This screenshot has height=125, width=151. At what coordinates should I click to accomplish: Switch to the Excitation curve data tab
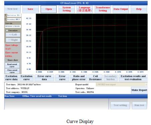pos(11,78)
